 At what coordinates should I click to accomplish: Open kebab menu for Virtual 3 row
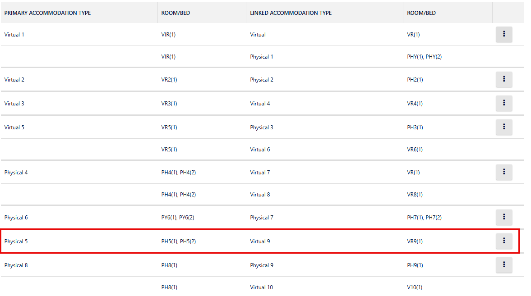(504, 103)
